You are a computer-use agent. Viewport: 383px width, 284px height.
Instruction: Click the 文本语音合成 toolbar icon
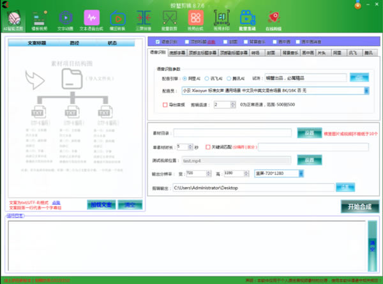[x=92, y=19]
